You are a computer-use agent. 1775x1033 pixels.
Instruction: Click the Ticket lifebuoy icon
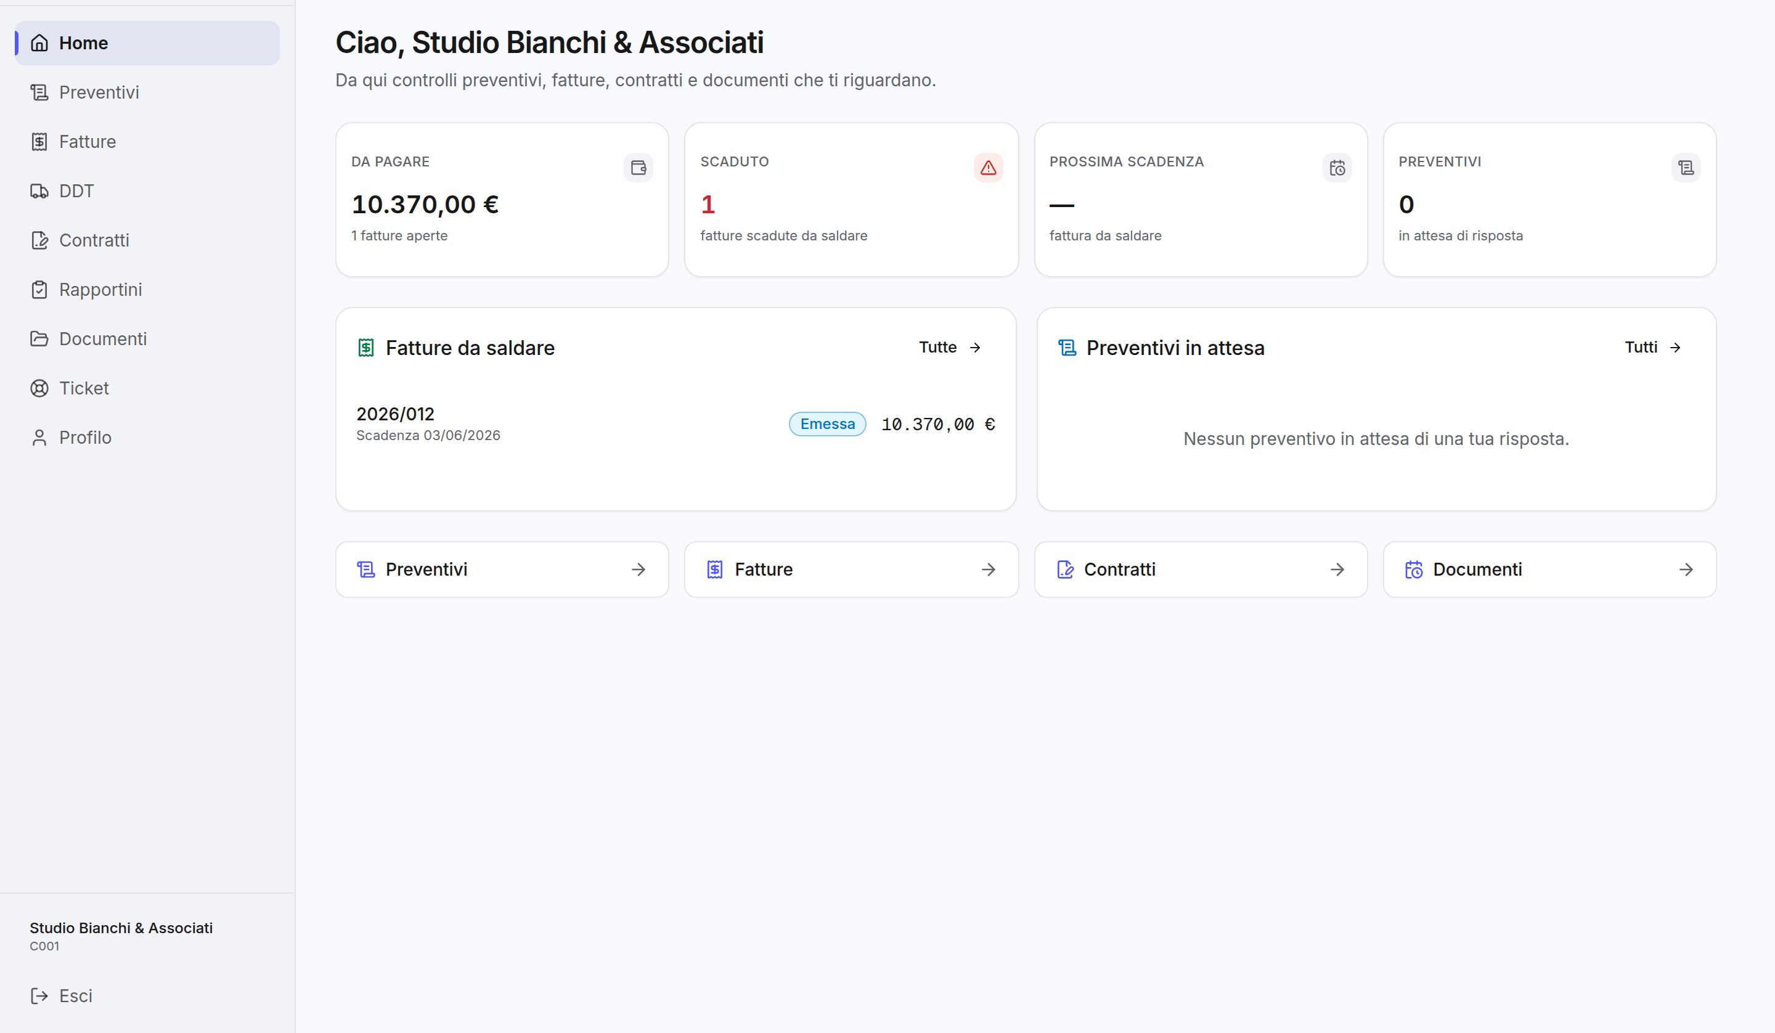coord(39,388)
